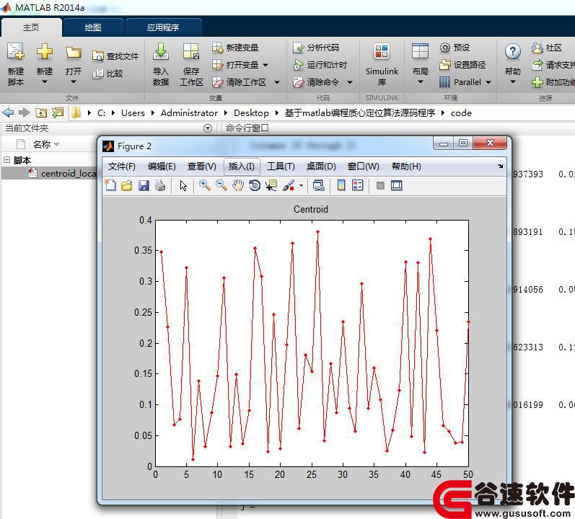The image size is (575, 519).
Task: Open the 编辑(E) menu in Figure 2
Action: [162, 167]
